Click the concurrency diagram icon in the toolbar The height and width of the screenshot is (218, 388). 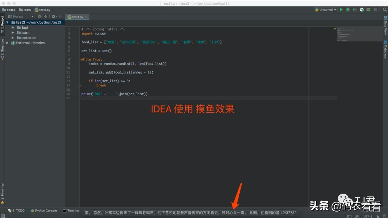click(x=368, y=10)
